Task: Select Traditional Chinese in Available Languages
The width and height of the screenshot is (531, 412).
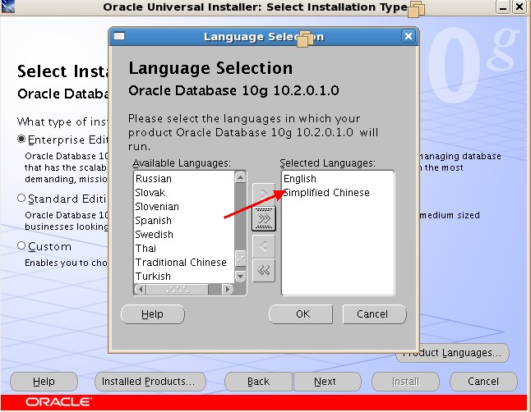Action: pyautogui.click(x=184, y=262)
